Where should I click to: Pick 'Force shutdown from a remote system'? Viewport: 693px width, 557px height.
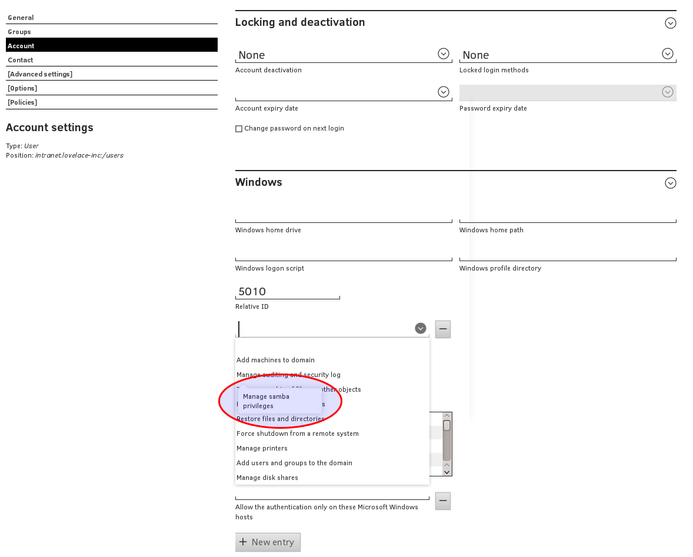[297, 433]
